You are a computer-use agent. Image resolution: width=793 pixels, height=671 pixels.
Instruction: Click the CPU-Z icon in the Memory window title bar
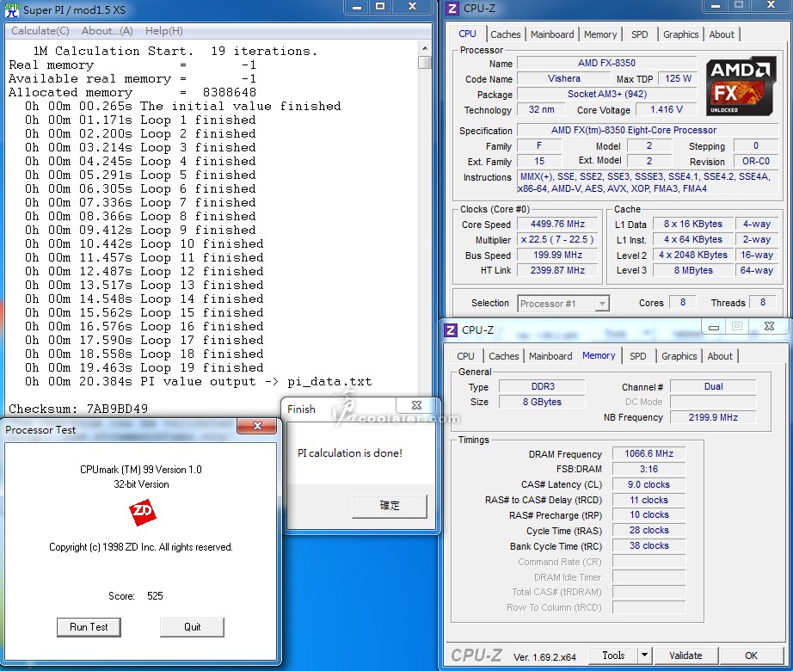click(x=451, y=329)
